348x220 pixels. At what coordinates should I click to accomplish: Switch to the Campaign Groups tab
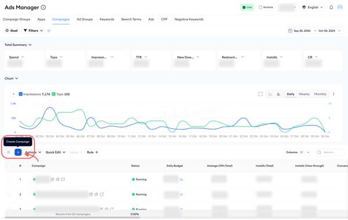[x=17, y=19]
